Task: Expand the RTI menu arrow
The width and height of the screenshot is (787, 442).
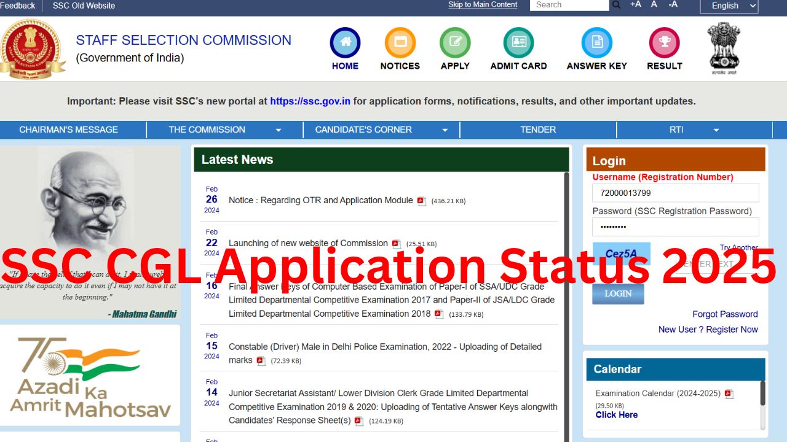Action: coord(716,130)
